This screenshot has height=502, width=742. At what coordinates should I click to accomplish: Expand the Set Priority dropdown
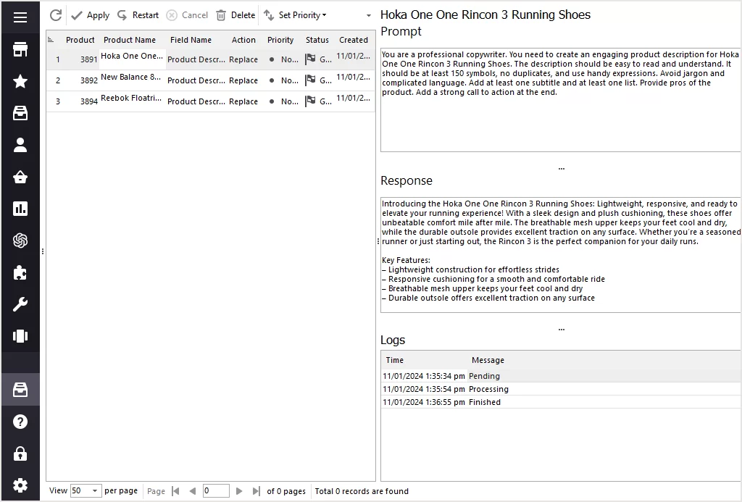tap(295, 15)
